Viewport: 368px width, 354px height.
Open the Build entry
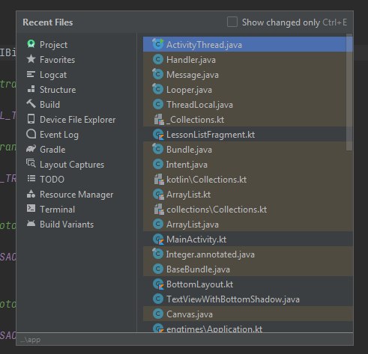point(49,105)
